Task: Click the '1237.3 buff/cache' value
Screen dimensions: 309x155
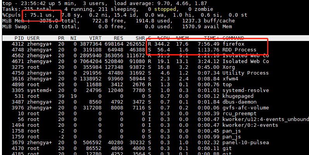Action: (209, 21)
